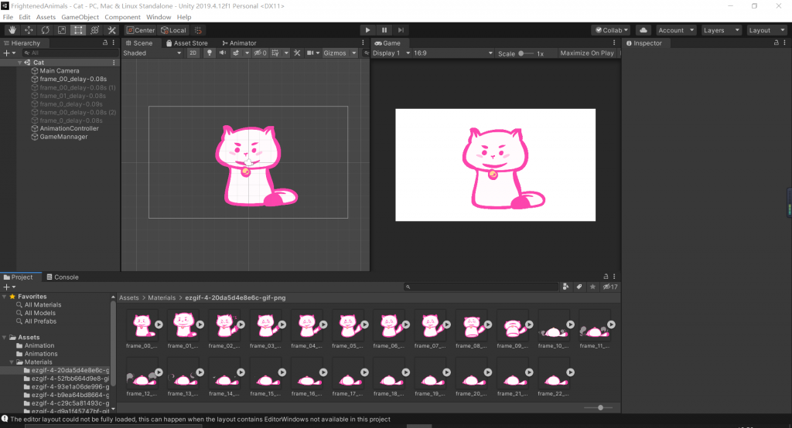Click Search by Label icon in Project
This screenshot has height=428, width=792.
(579, 287)
